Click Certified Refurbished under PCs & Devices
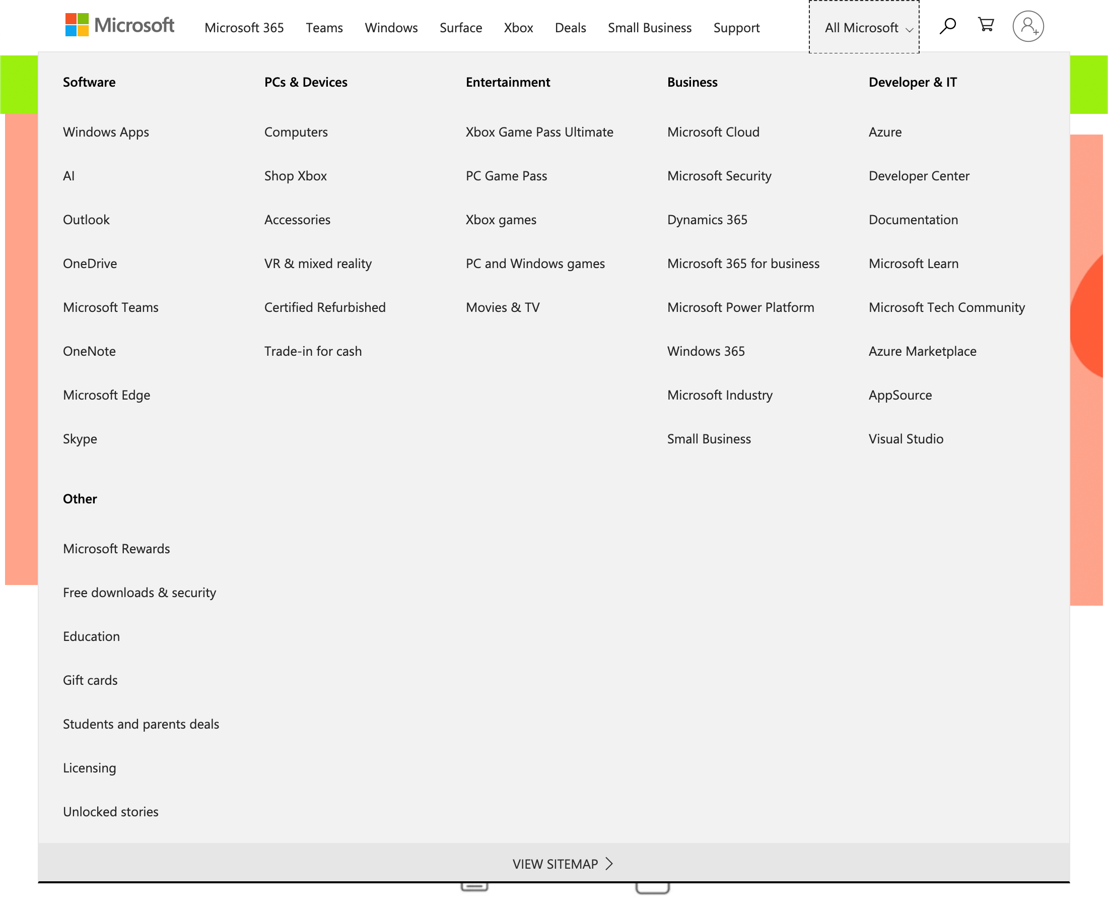 324,307
